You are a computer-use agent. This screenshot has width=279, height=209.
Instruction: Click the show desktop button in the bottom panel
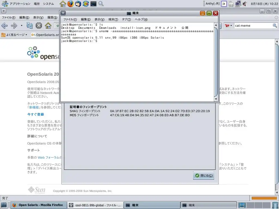point(4,205)
